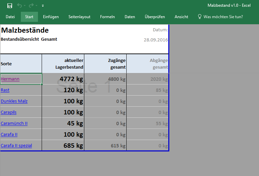Switch to the Überprüfen tab
Image resolution: width=259 pixels, height=176 pixels.
(x=155, y=17)
